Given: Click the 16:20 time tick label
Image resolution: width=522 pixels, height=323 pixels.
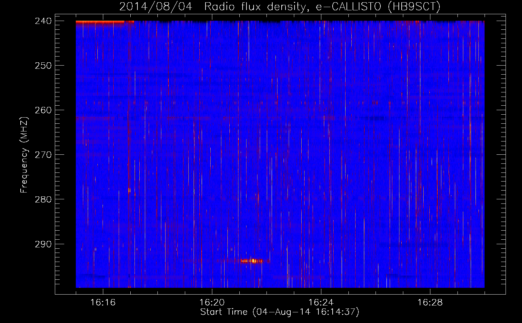Looking at the screenshot, I should pos(212,302).
